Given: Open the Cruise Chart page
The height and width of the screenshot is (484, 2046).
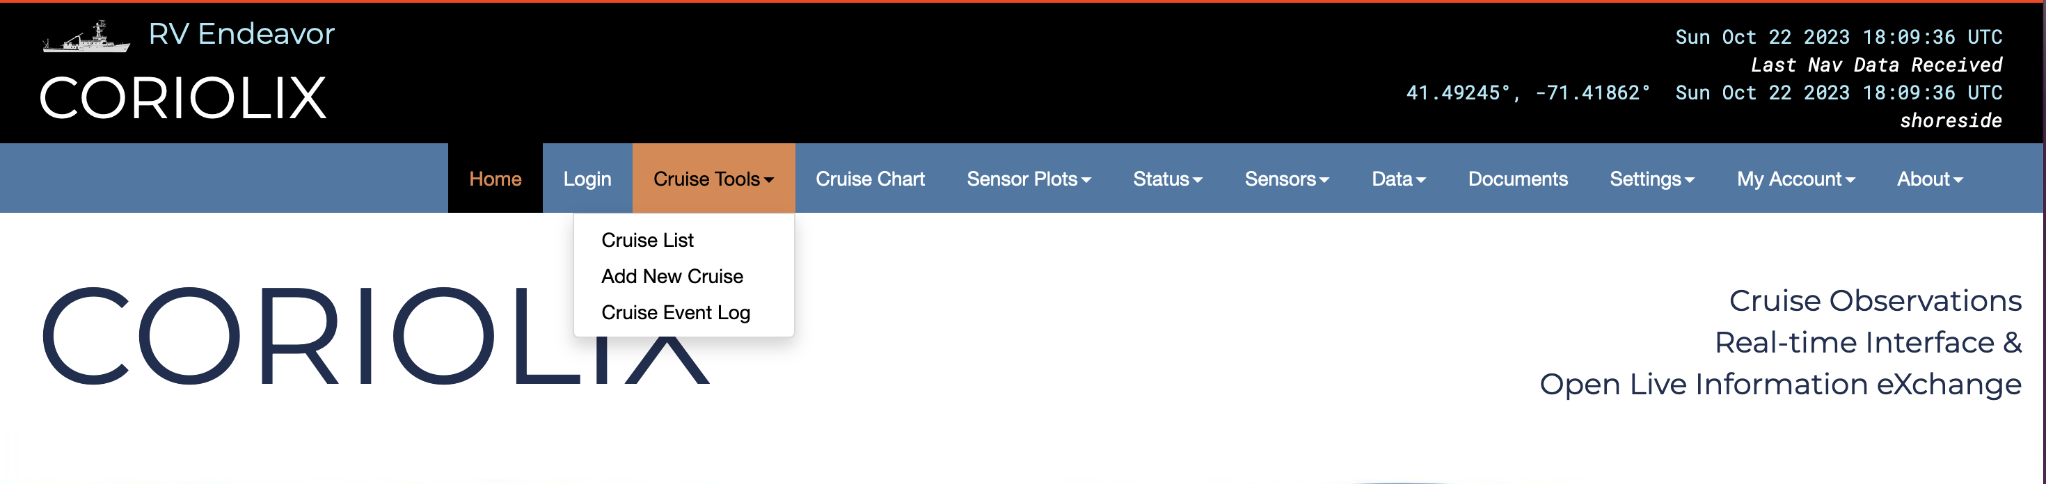Looking at the screenshot, I should pos(870,179).
